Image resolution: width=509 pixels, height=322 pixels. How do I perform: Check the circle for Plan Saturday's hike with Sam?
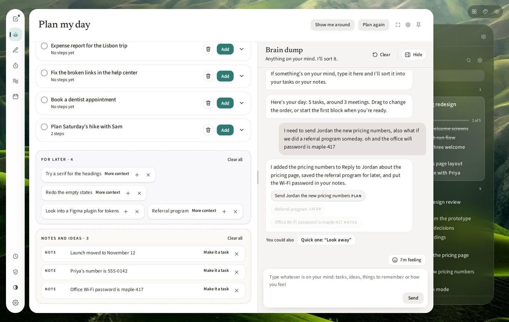pos(44,127)
